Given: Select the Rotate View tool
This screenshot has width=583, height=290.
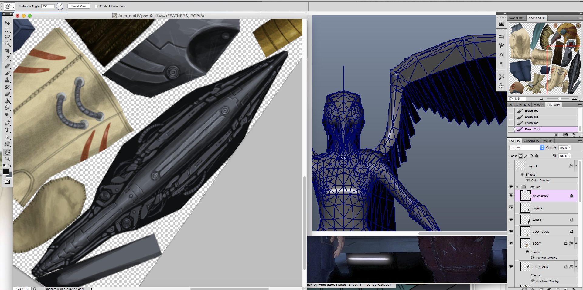Looking at the screenshot, I should pyautogui.click(x=7, y=152).
